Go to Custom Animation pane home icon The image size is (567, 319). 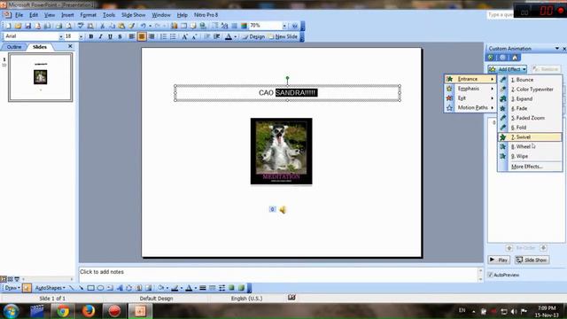tap(515, 58)
